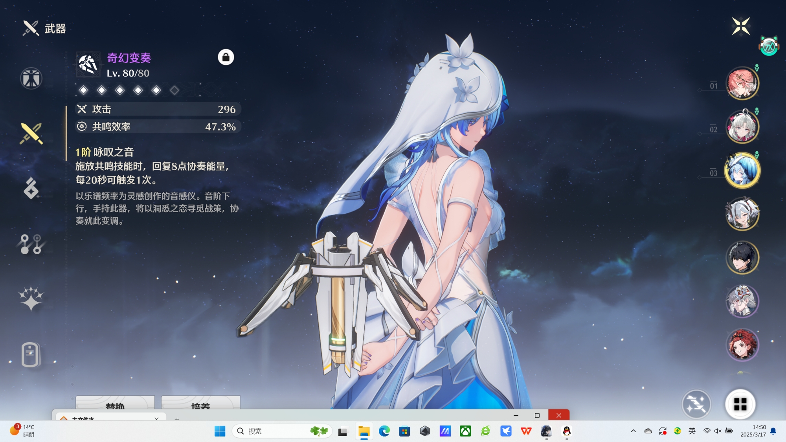Viewport: 786px width, 442px height.
Task: Open the character profile card tab at bottom
Action: tap(31, 354)
